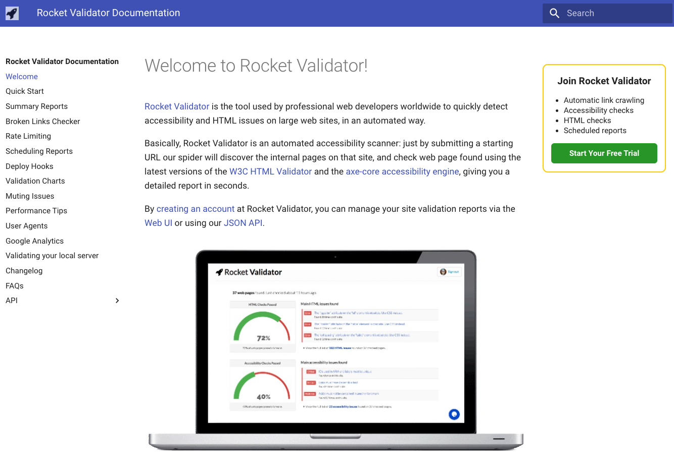This screenshot has height=467, width=674.
Task: Go to Google Analytics page
Action: click(34, 241)
